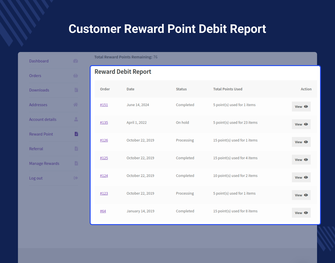Click the Log out arrow icon
The height and width of the screenshot is (263, 335).
point(76,178)
